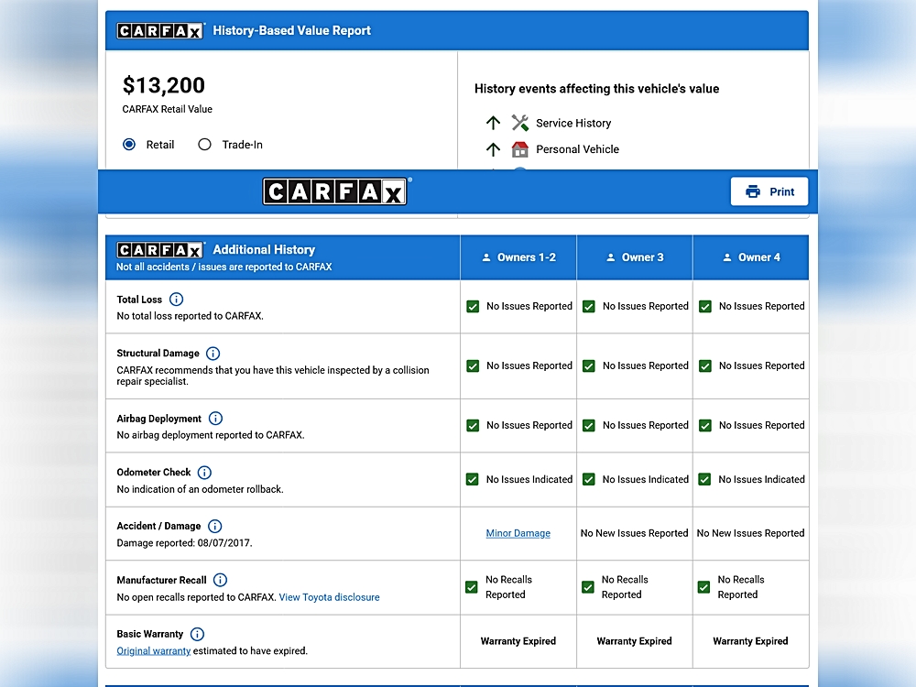Follow the Original warranty link
916x687 pixels.
point(154,651)
